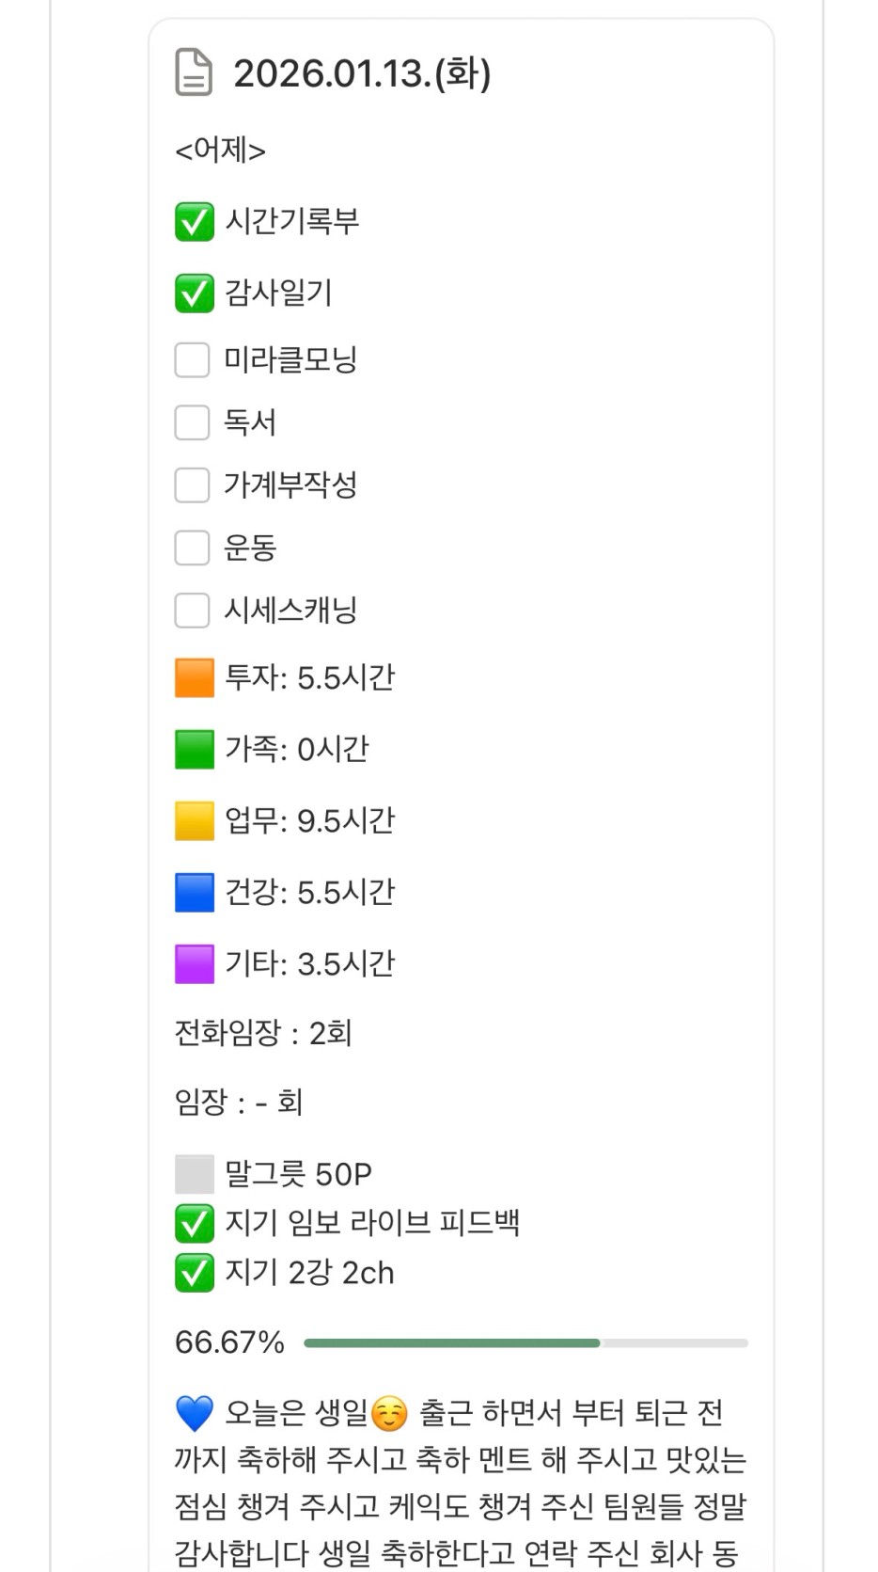Tick the 독서 checkbox
Screen dimensions: 878x1572
(192, 422)
